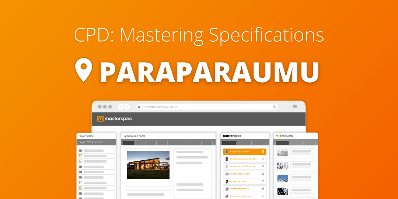398x199 pixels.
Task: Select the last tab in miproducts panel
Action: (309, 143)
